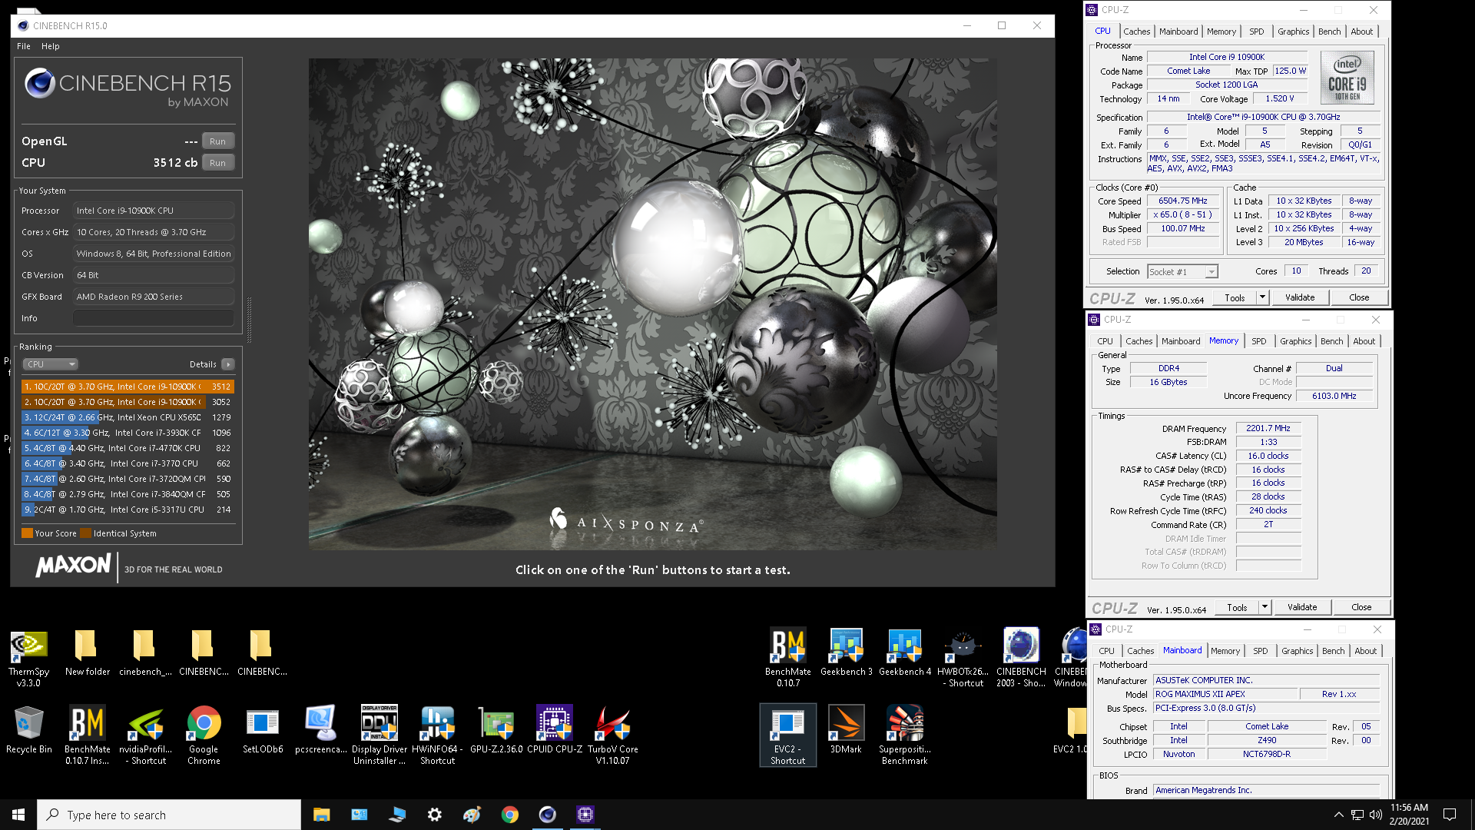
Task: Open the Windows Start menu
Action: click(18, 815)
